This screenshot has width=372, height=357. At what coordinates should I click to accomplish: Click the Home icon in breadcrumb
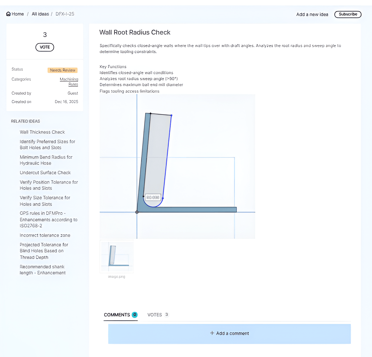coord(8,14)
